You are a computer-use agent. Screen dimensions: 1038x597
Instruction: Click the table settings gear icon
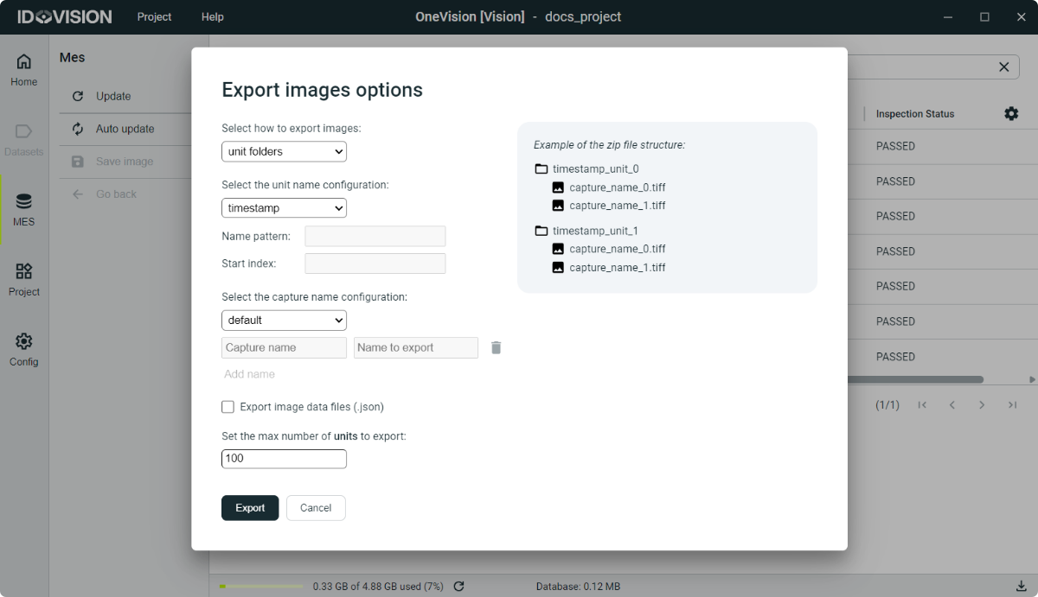1010,114
